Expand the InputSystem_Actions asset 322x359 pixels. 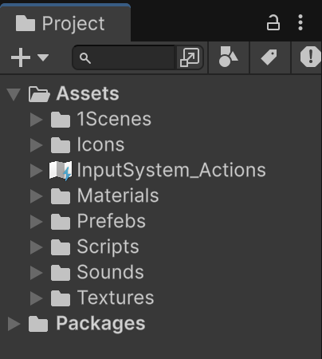36,171
